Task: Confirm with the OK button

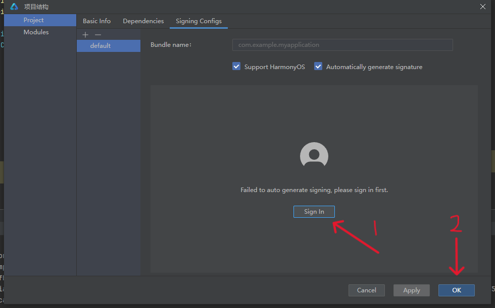Action: point(456,290)
